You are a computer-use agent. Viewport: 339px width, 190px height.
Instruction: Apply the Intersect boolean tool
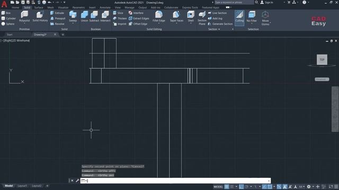(105, 16)
